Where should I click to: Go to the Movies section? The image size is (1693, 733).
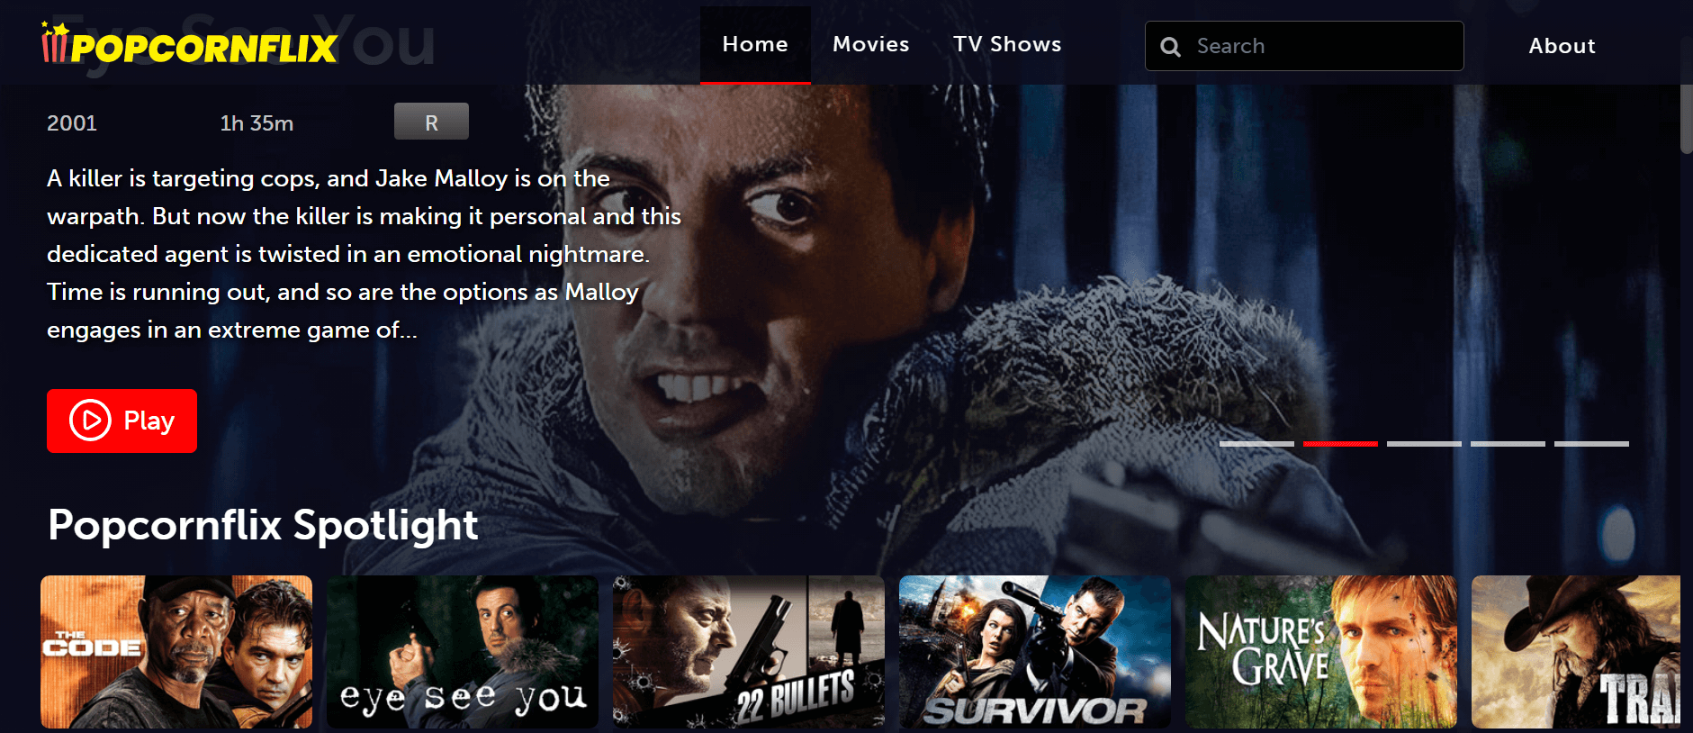point(870,44)
